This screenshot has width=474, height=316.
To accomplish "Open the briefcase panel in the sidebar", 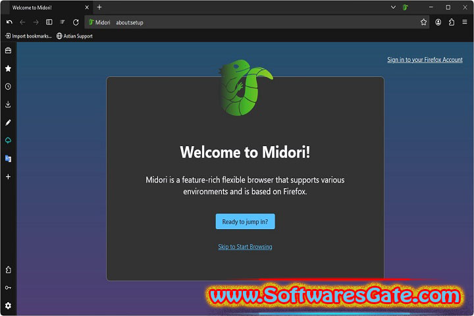I will (x=8, y=51).
